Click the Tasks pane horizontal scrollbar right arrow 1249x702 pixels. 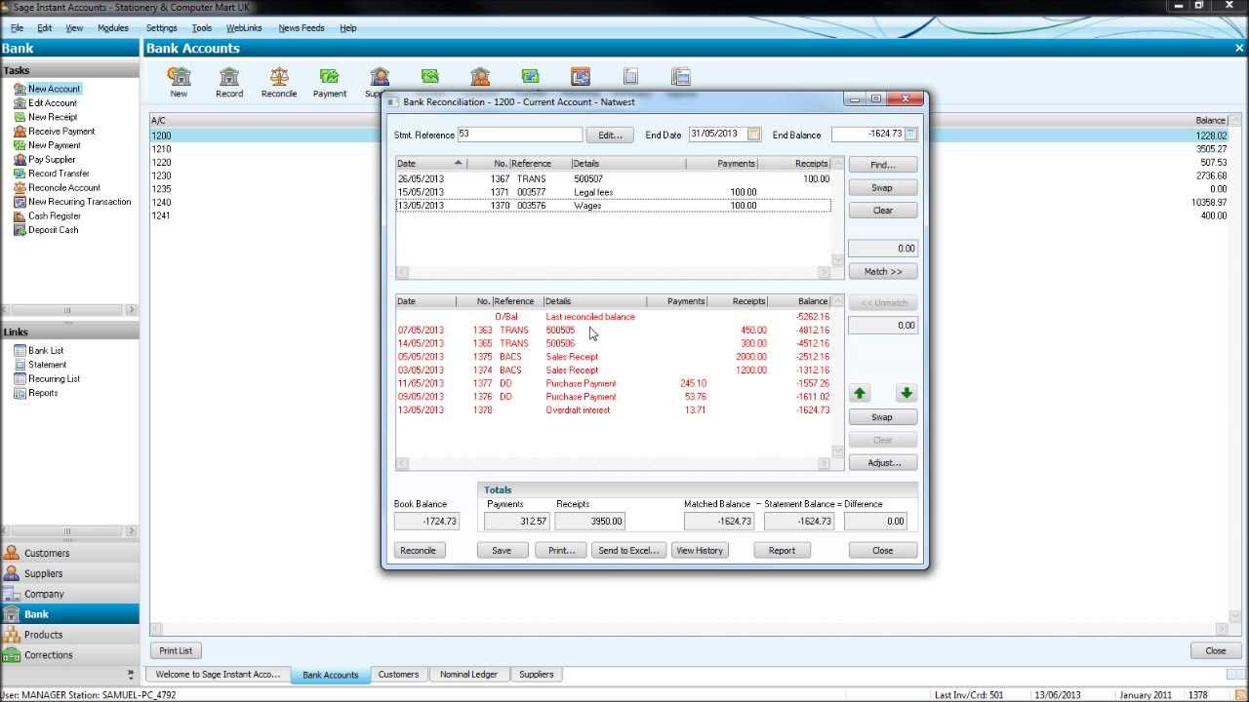point(132,310)
